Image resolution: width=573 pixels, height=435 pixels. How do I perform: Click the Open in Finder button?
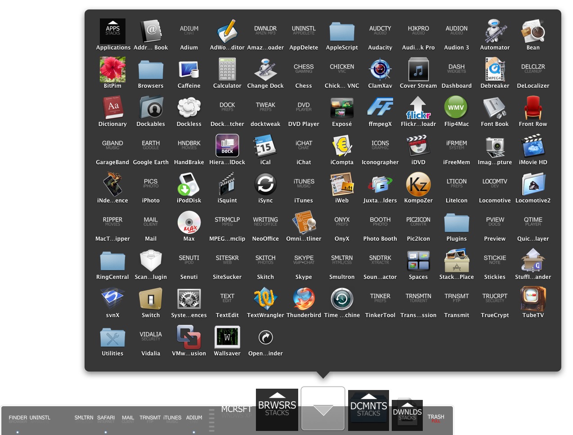tap(265, 337)
